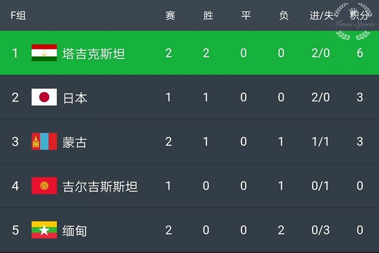Screen dimensions: 379x253
Task: Click the Myanmar flag icon
Action: pyautogui.click(x=44, y=230)
